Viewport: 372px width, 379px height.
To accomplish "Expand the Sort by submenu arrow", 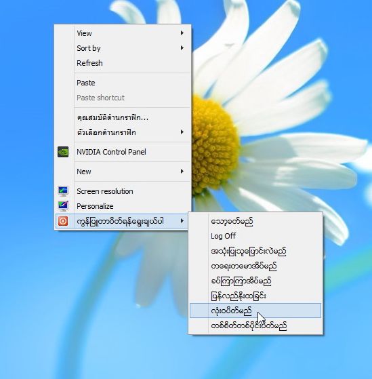I will [x=182, y=48].
